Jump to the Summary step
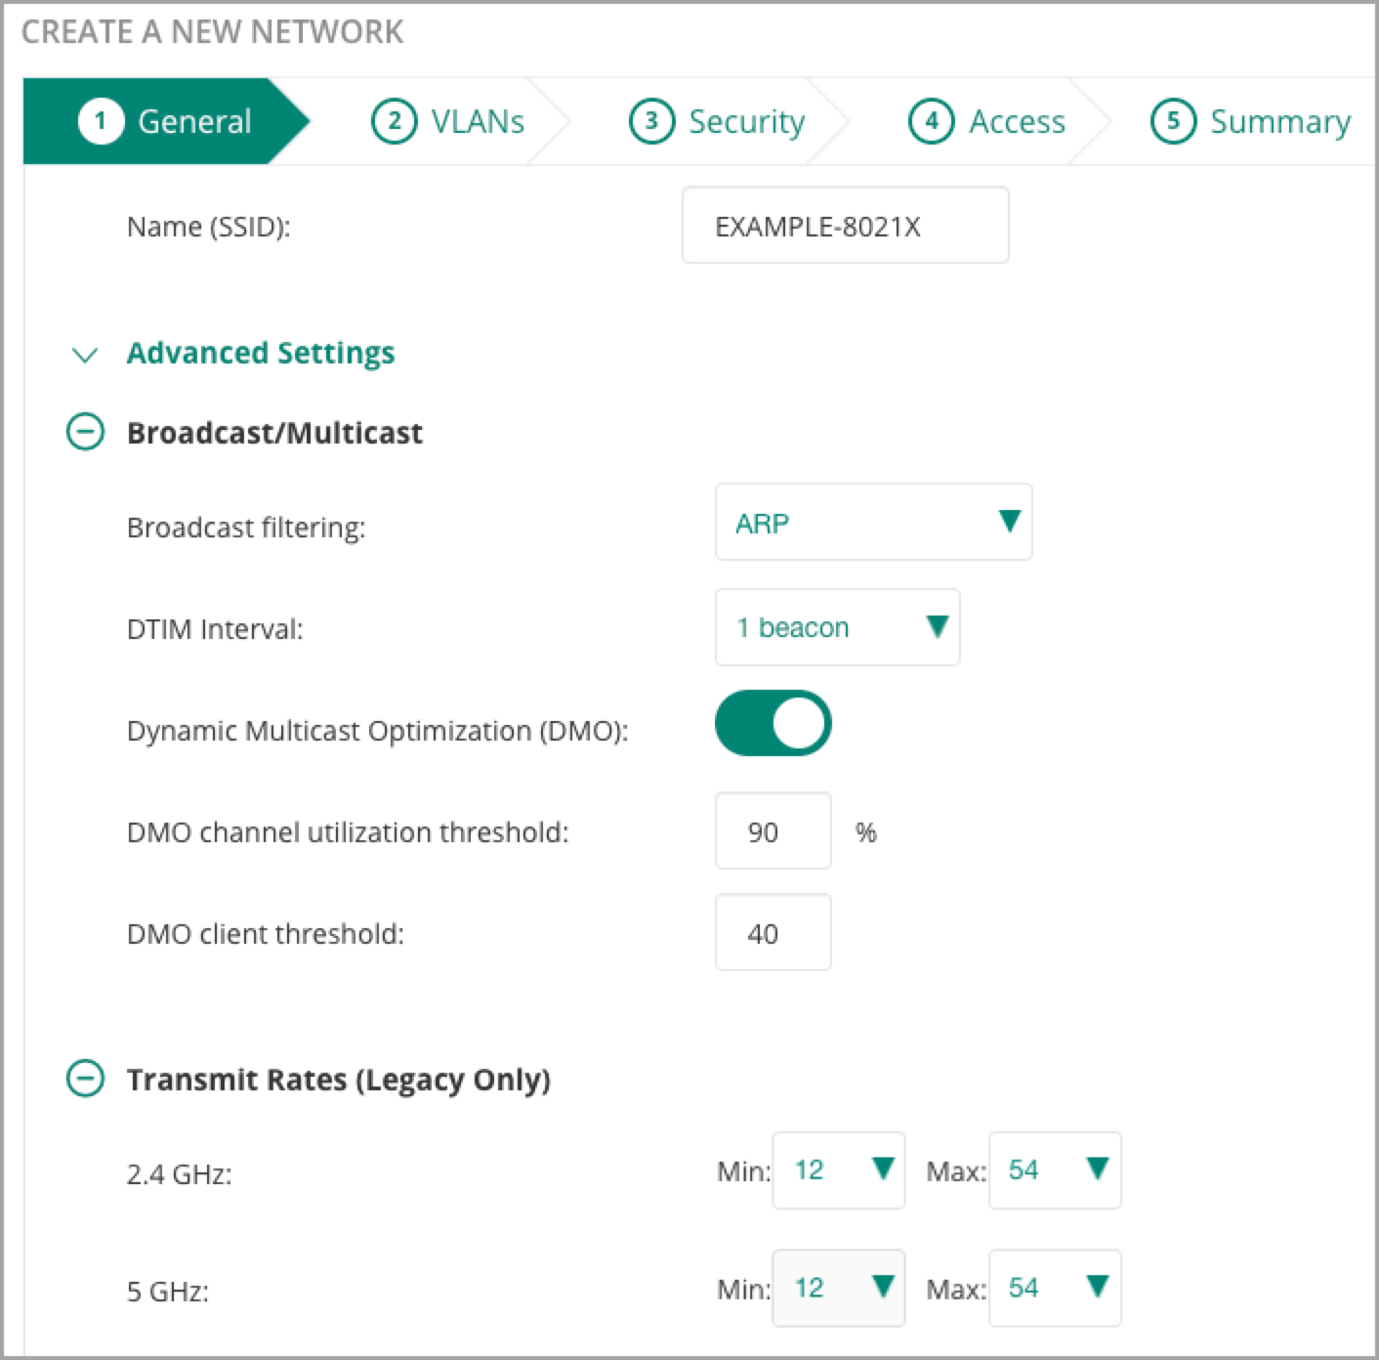This screenshot has width=1379, height=1360. [x=1251, y=121]
